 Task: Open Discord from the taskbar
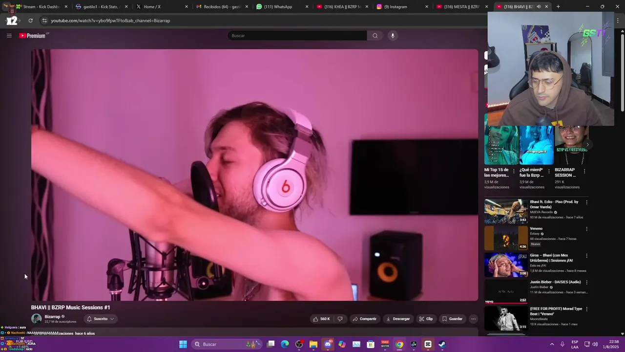pyautogui.click(x=328, y=344)
